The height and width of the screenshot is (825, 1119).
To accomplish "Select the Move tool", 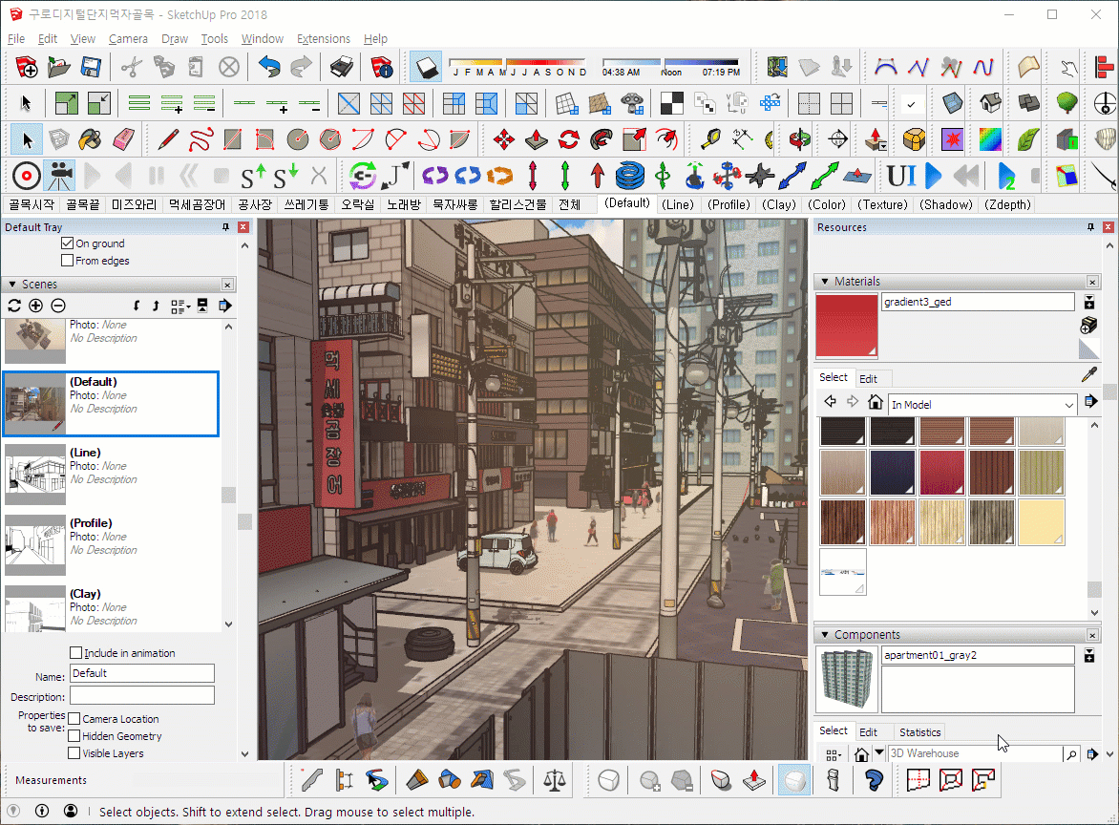I will click(504, 139).
